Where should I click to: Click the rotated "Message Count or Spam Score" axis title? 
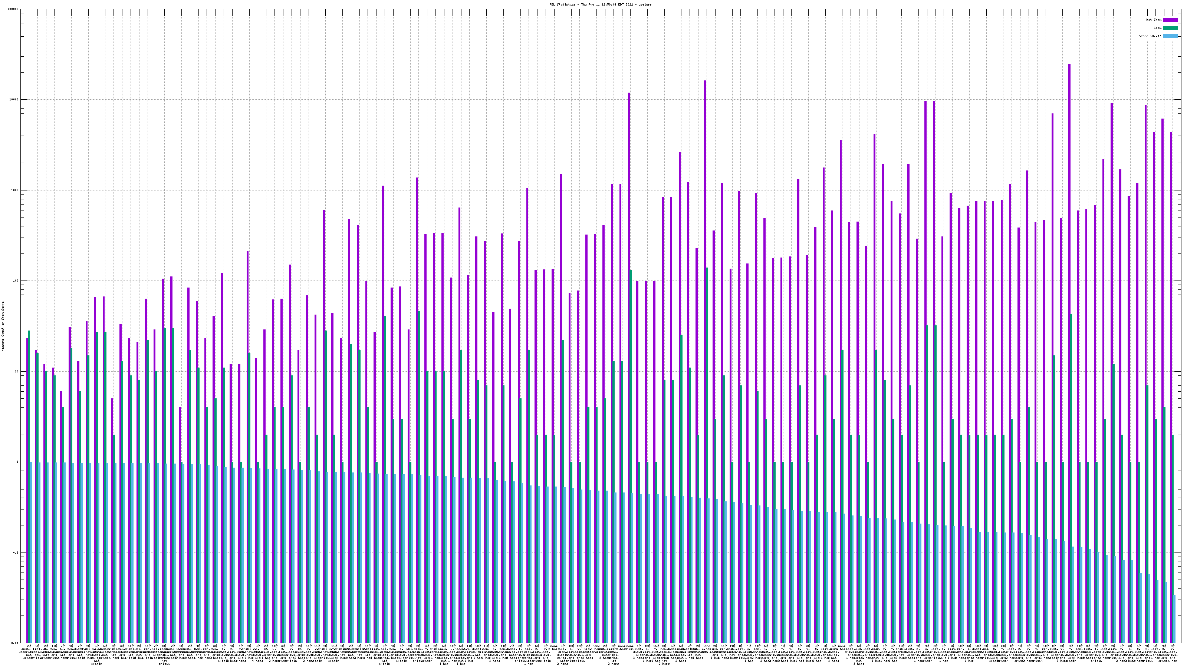3,326
